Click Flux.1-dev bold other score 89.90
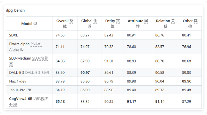The image size is (207, 115). tap(187, 81)
